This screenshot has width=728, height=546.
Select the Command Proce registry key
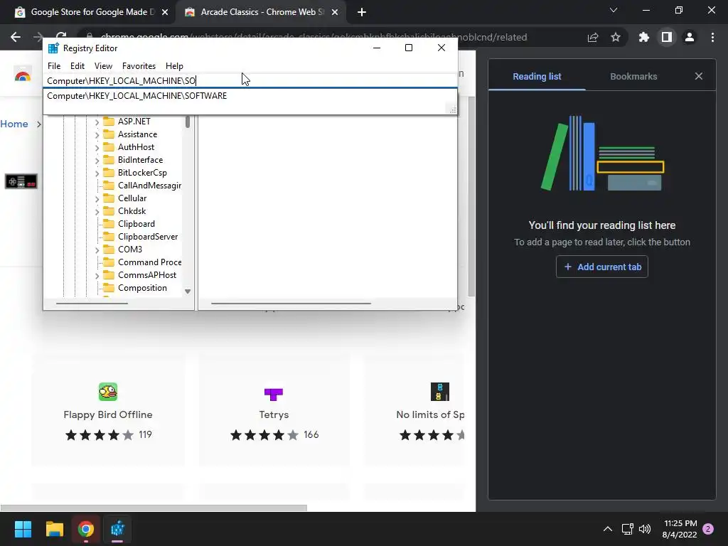[x=149, y=262]
